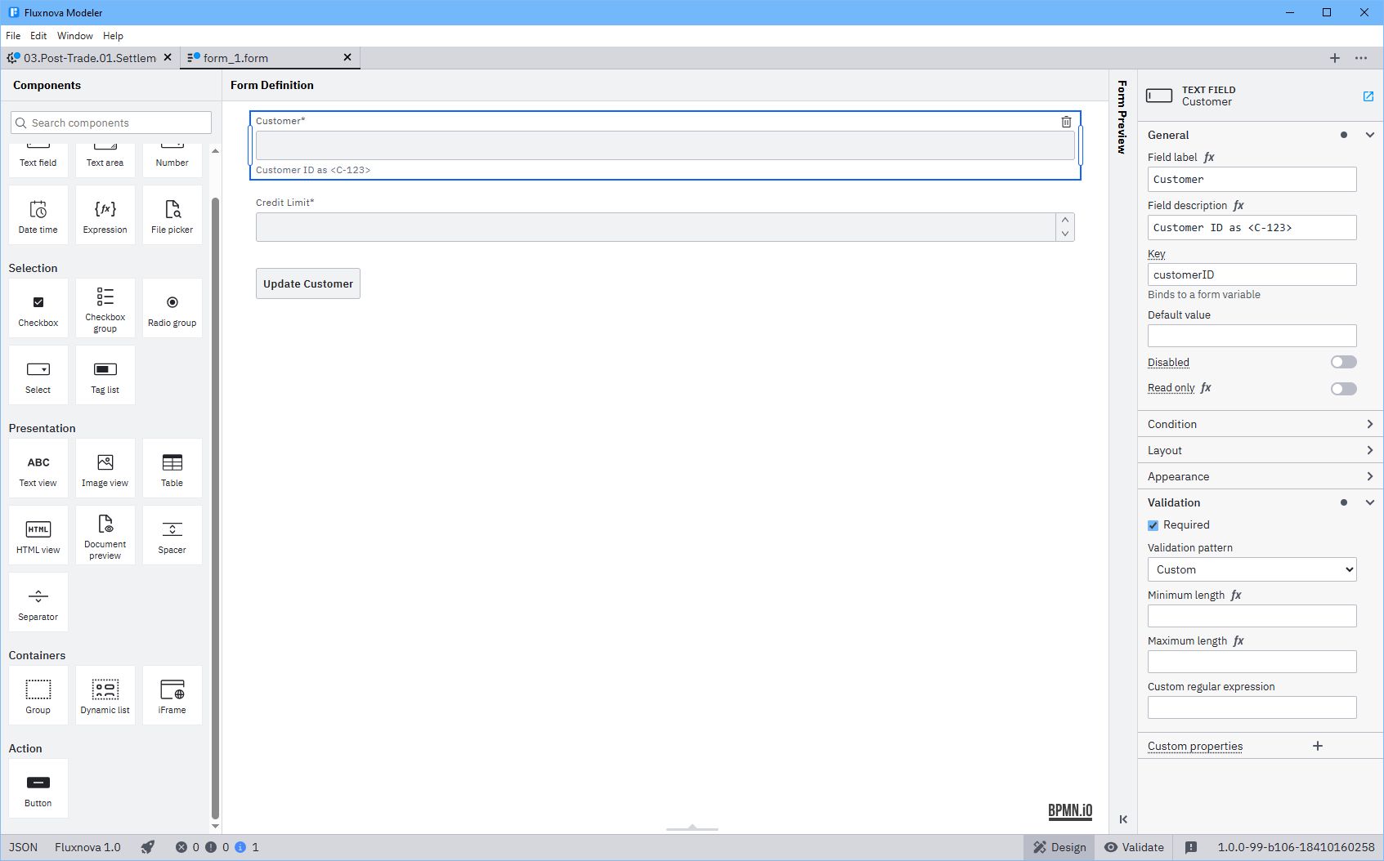This screenshot has height=861, width=1384.
Task: Select the Radio group component
Action: (x=172, y=308)
